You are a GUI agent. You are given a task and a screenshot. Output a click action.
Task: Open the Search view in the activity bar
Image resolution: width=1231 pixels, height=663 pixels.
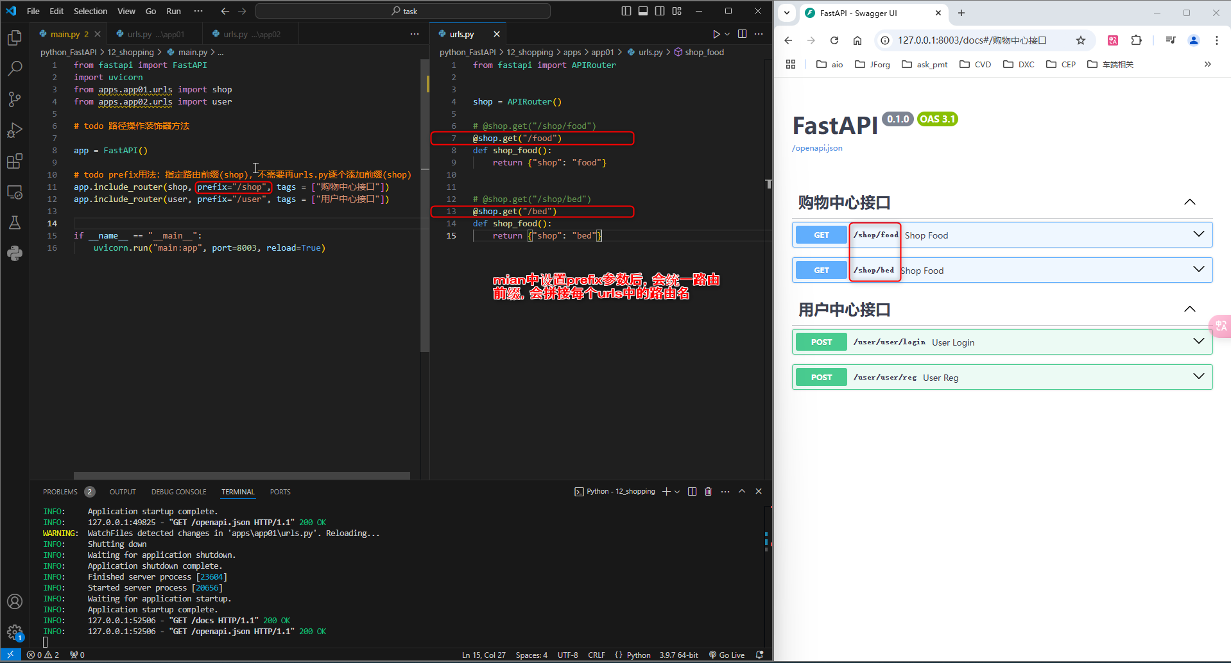[15, 68]
